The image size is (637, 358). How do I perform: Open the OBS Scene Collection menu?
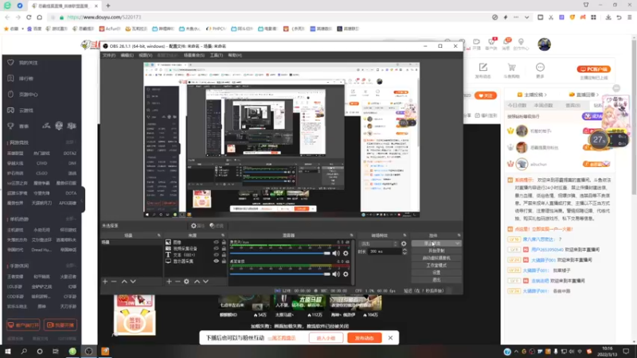point(194,55)
